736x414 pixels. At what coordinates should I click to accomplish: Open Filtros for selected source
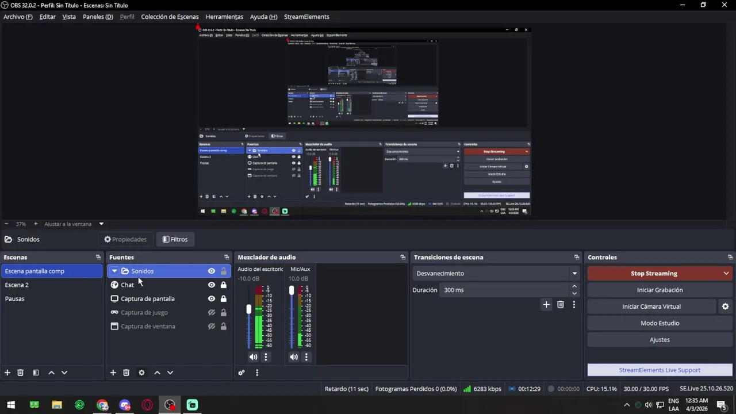pos(175,239)
